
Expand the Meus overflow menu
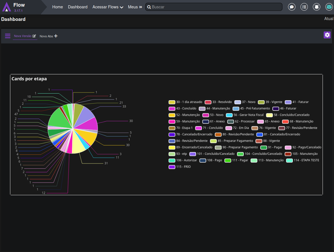click(x=135, y=7)
